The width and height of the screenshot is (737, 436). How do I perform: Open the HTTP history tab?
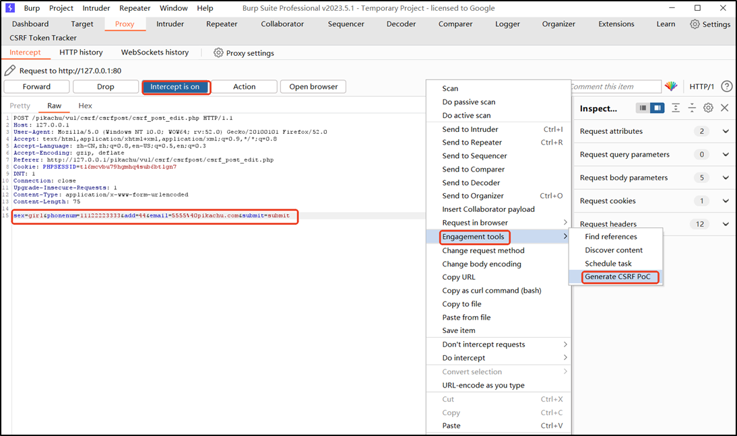(81, 52)
